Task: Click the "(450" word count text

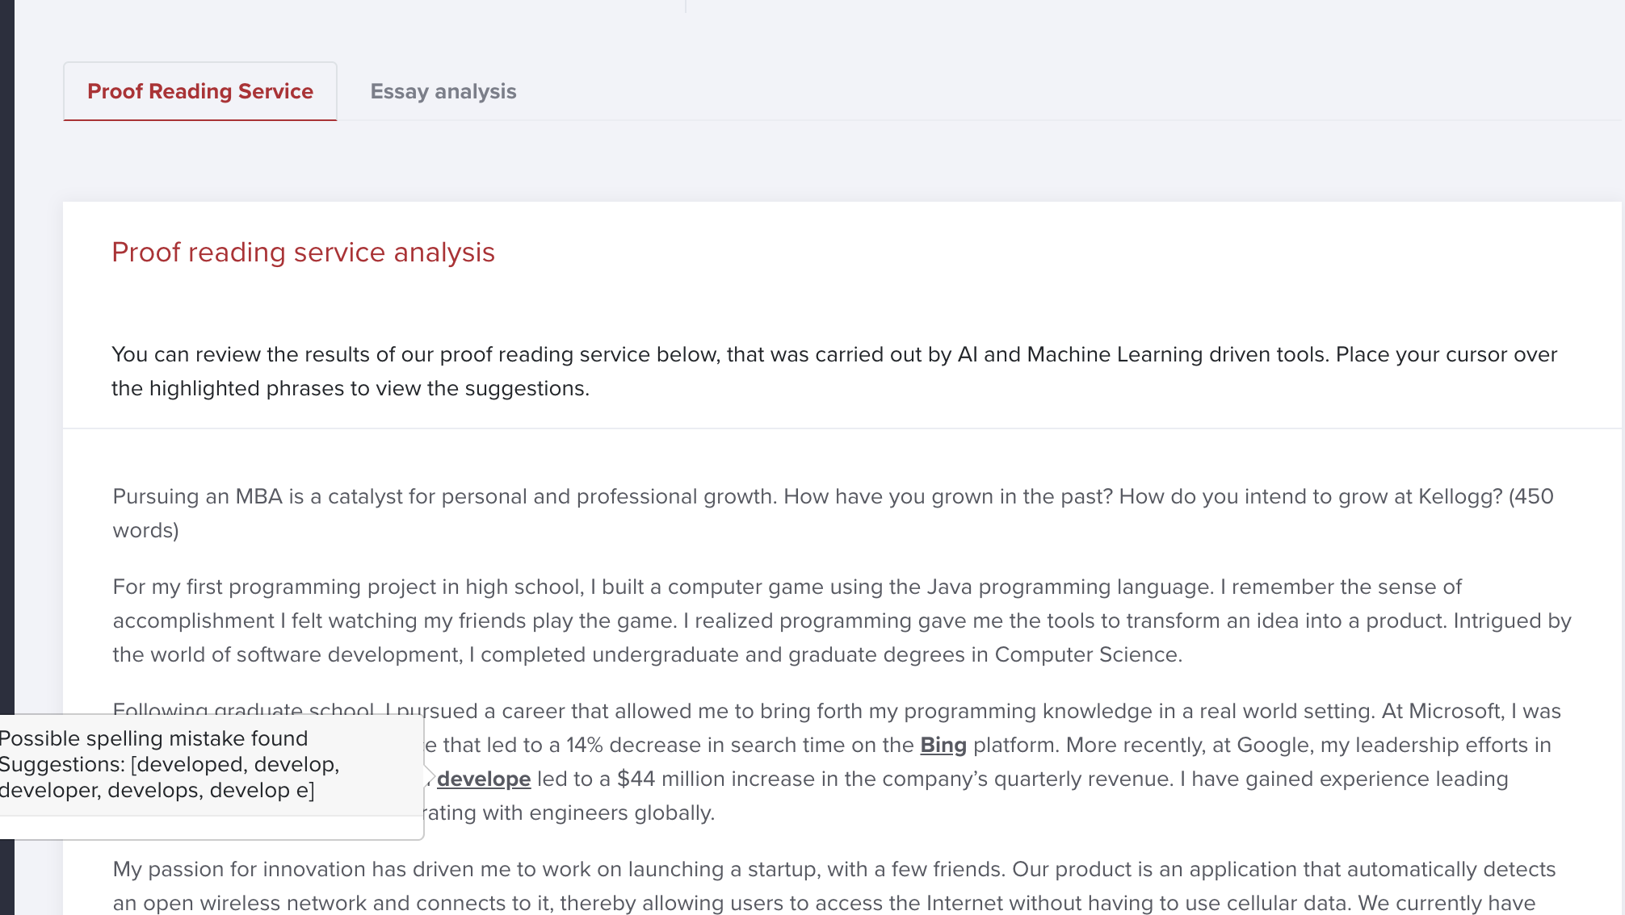Action: click(x=1531, y=496)
